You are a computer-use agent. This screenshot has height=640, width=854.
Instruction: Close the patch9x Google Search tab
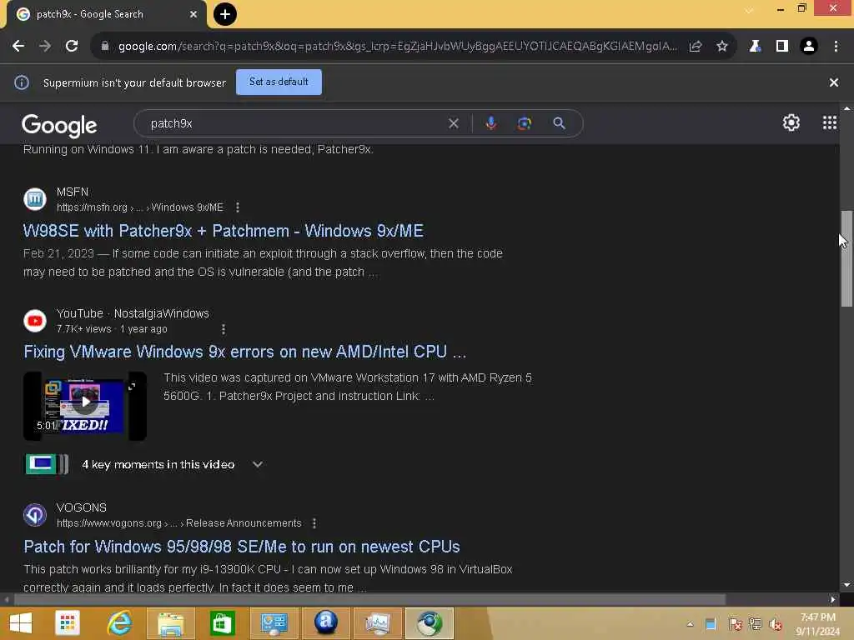193,14
